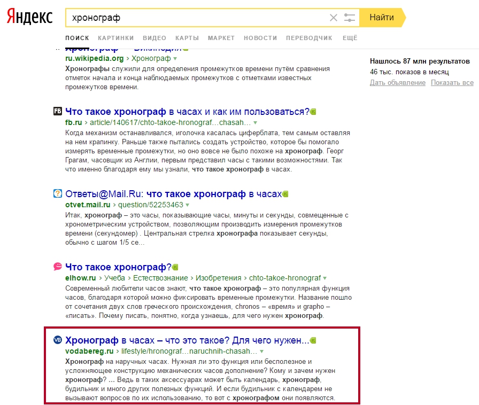Image resolution: width=479 pixels, height=405 pixels.
Task: Go to the Новости tab
Action: pos(260,38)
